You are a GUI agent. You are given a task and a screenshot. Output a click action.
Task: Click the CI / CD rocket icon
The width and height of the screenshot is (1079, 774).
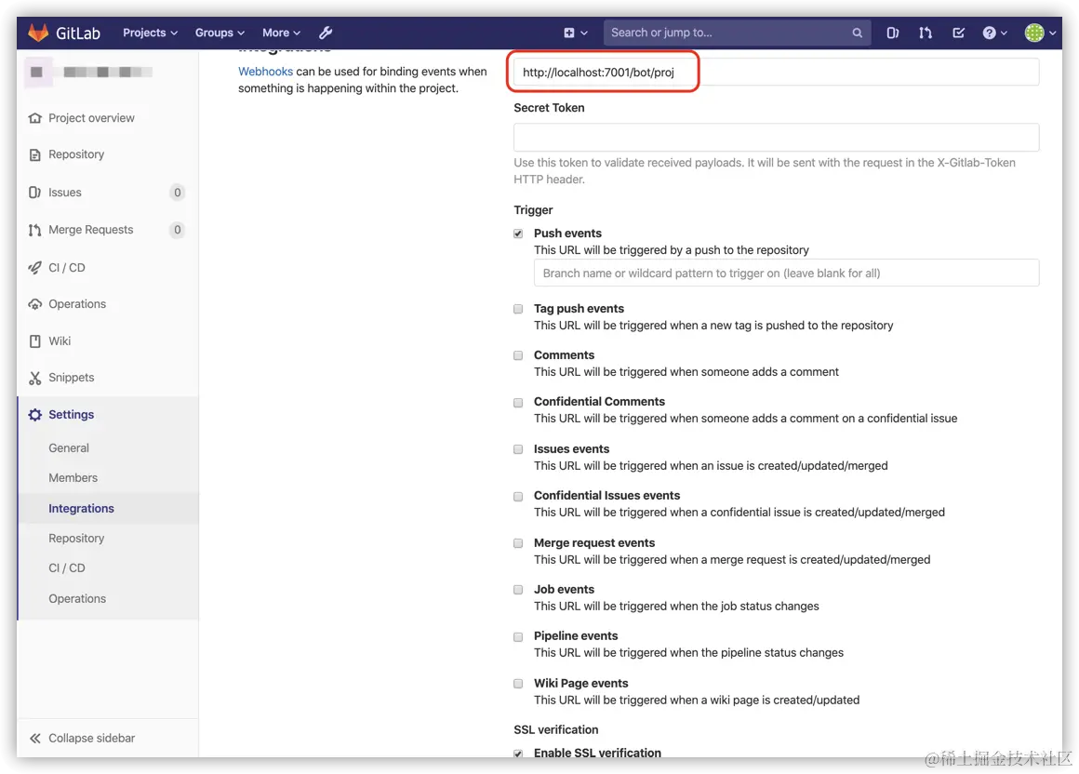[x=35, y=268]
